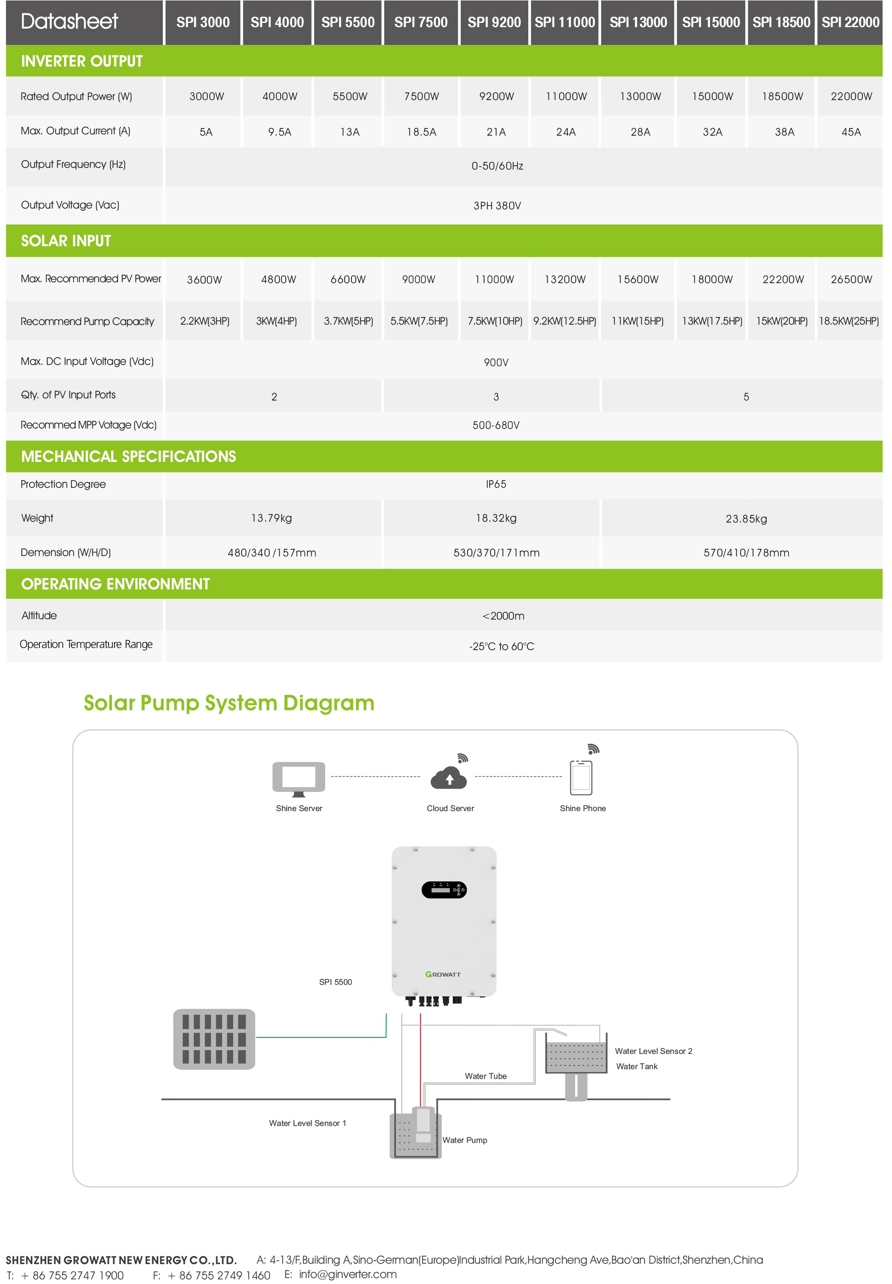Image resolution: width=892 pixels, height=1284 pixels.
Task: Click the Qty. of PV Input Ports label
Action: click(68, 395)
